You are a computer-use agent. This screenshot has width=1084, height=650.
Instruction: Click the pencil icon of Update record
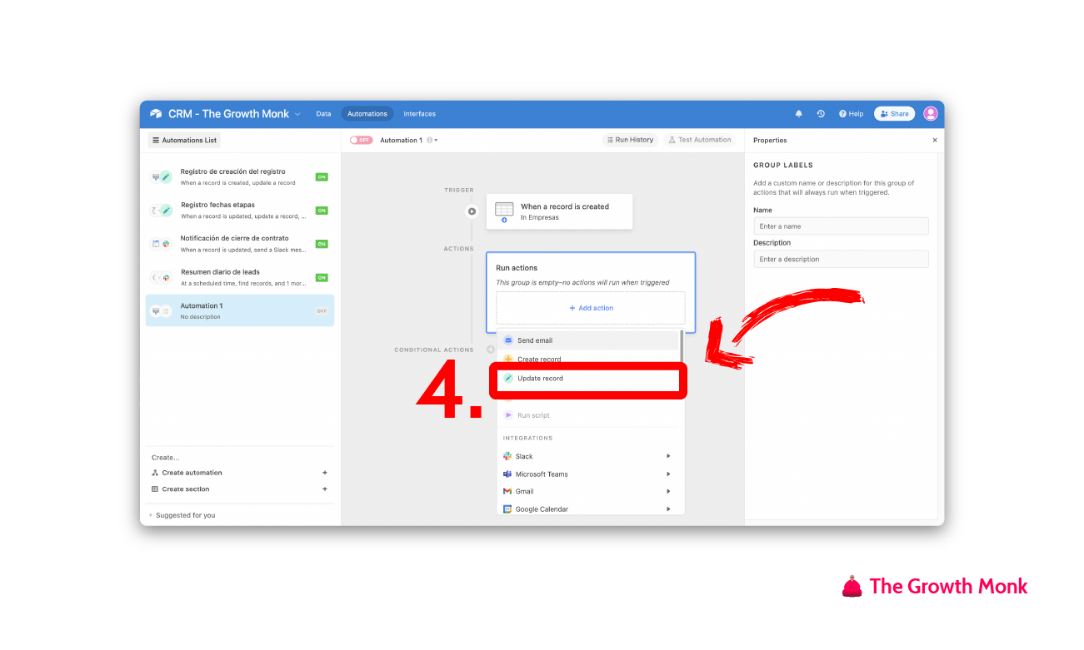coord(508,379)
